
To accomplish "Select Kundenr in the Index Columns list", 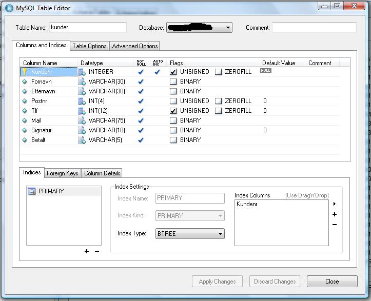I will [x=247, y=204].
